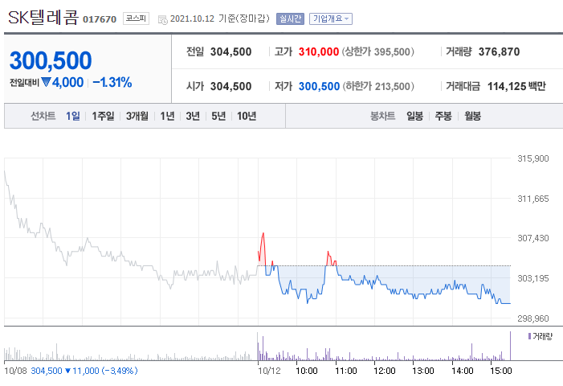Select 일봉 daily candle chart
The height and width of the screenshot is (386, 563).
tap(414, 116)
